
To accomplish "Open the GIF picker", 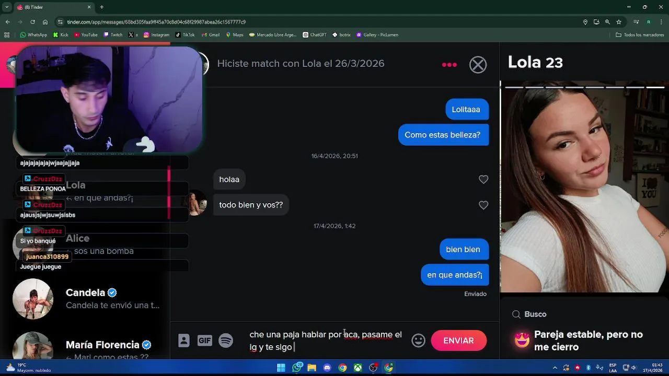I will 205,340.
